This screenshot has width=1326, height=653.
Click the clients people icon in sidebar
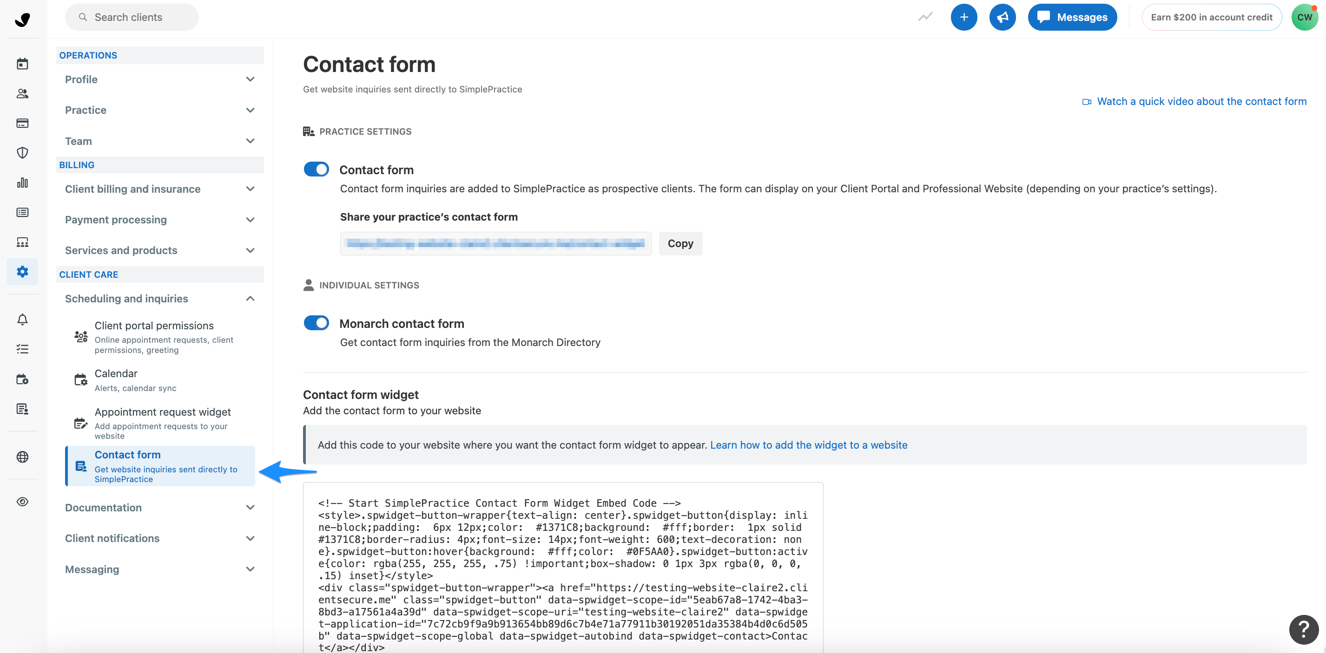point(22,94)
